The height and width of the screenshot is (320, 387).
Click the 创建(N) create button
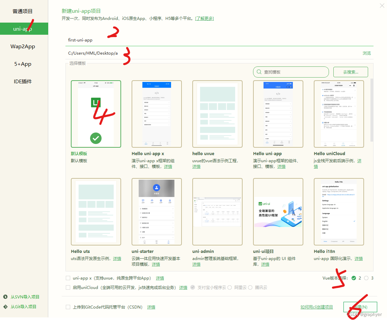coord(360,307)
